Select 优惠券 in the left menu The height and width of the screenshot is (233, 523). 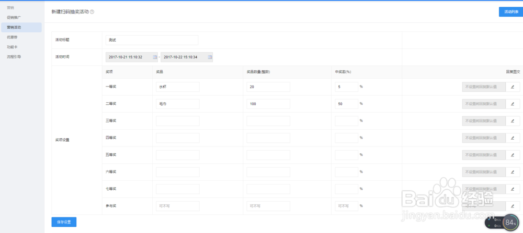[13, 37]
